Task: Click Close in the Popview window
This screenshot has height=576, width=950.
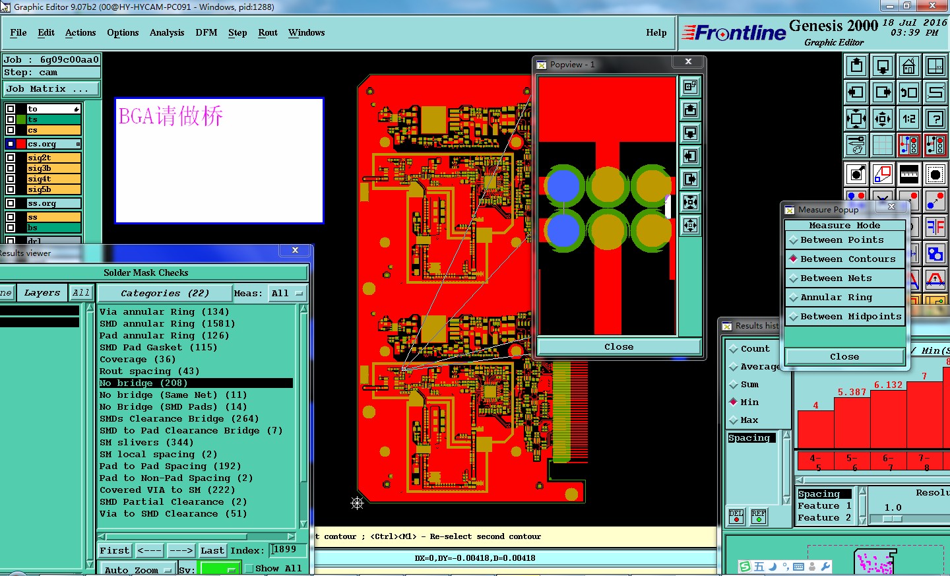Action: 619,347
